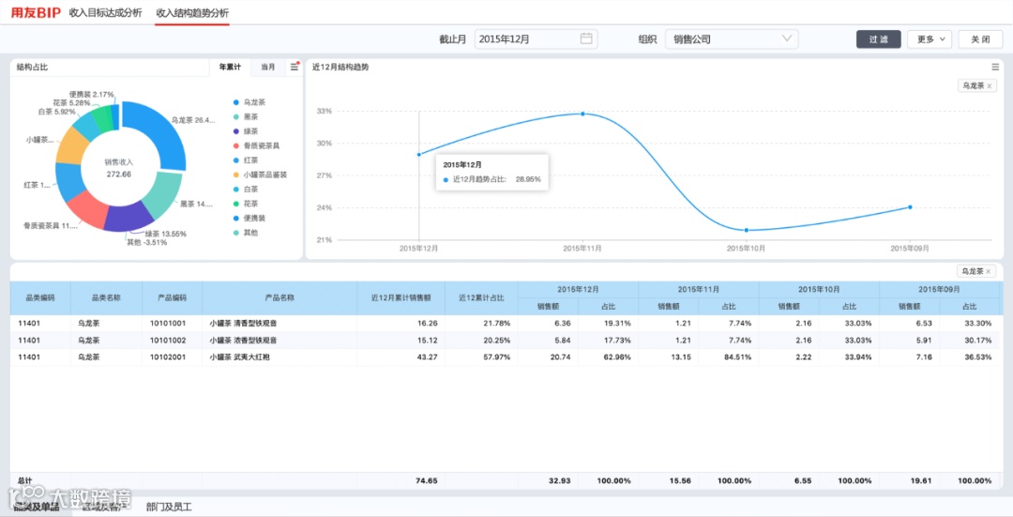Toggle 花茶 legend entry
Screen dimensions: 1013x517
[246, 204]
